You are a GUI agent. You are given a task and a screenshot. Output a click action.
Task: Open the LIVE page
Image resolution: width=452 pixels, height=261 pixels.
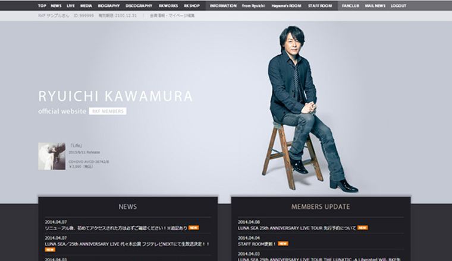click(x=71, y=6)
